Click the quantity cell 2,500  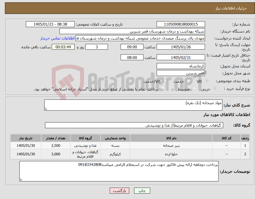56,146
